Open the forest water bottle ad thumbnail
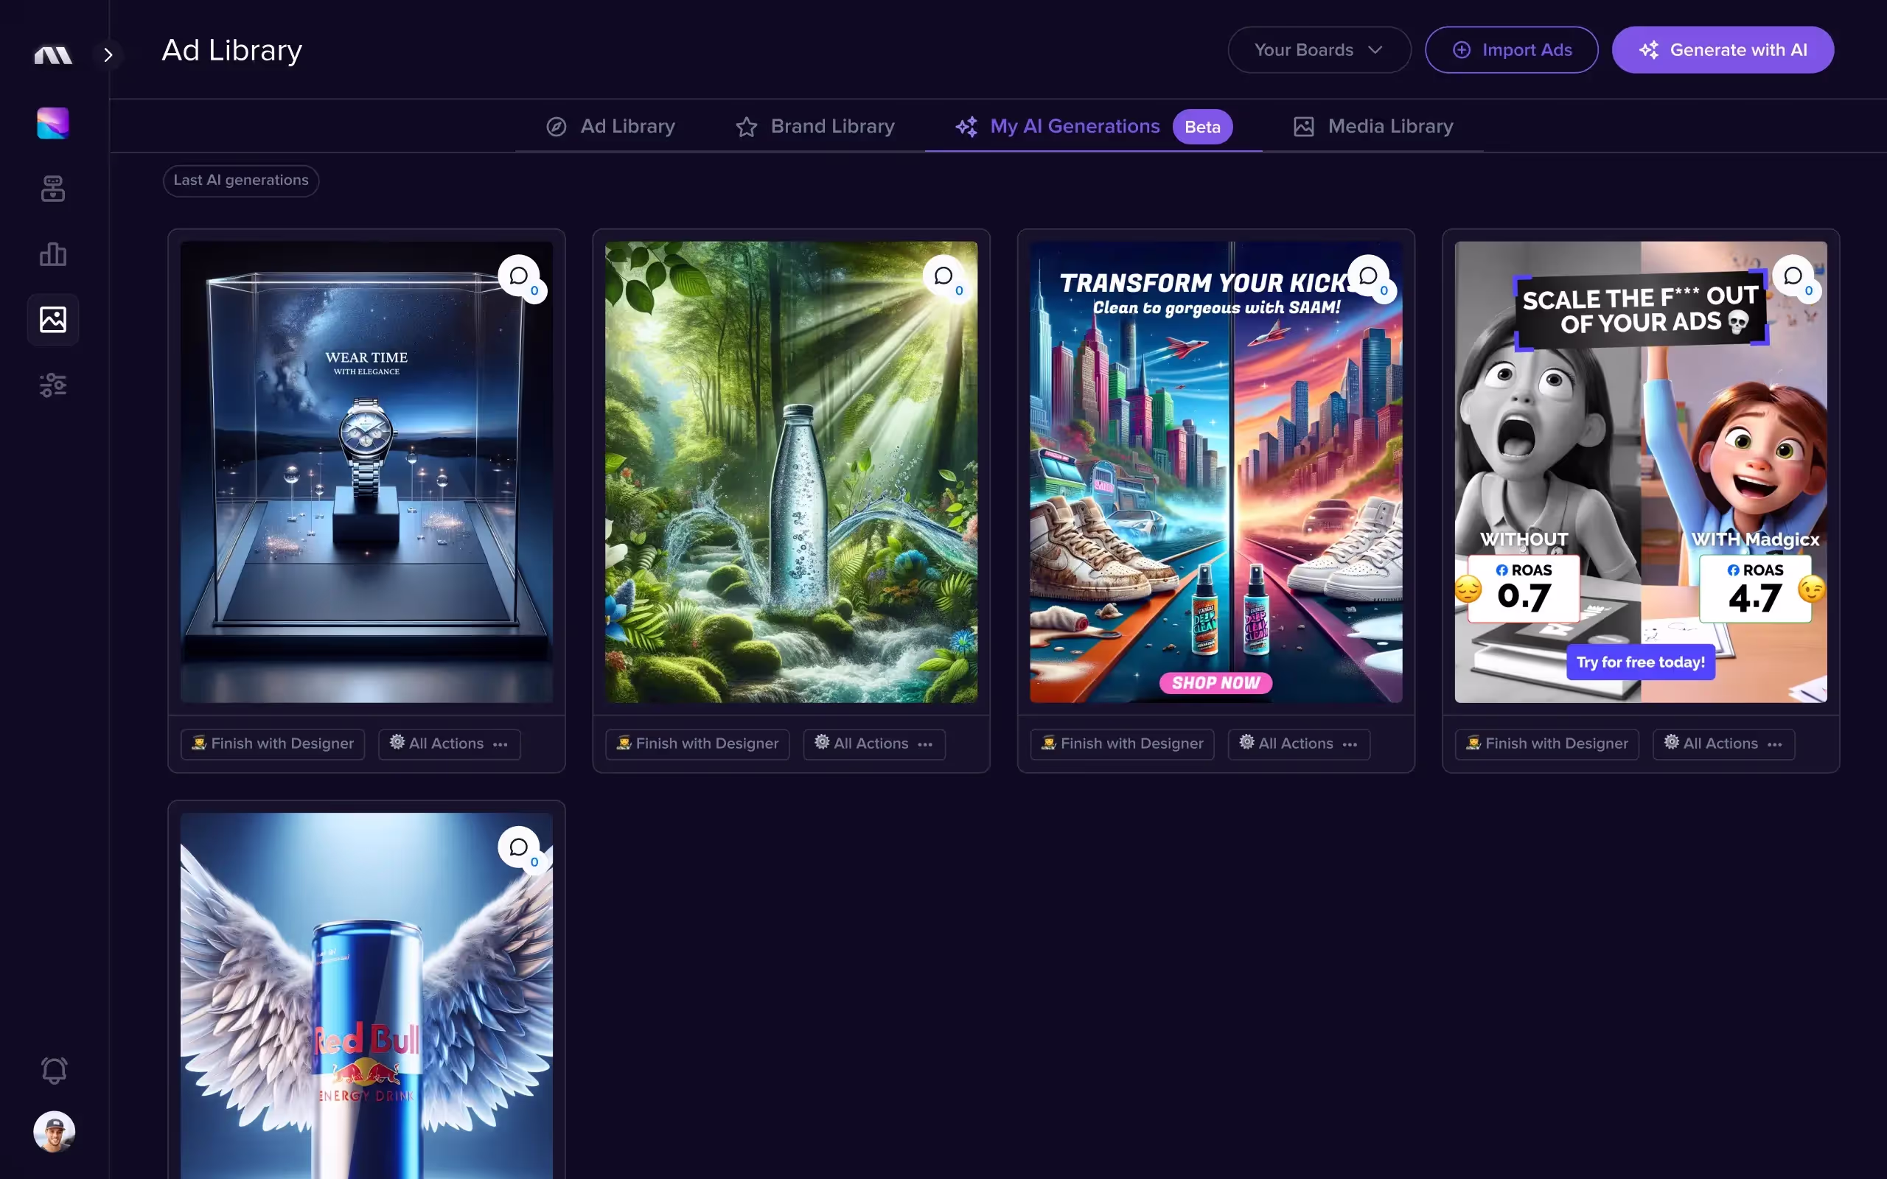Screen dimensions: 1887x1179 tap(792, 472)
